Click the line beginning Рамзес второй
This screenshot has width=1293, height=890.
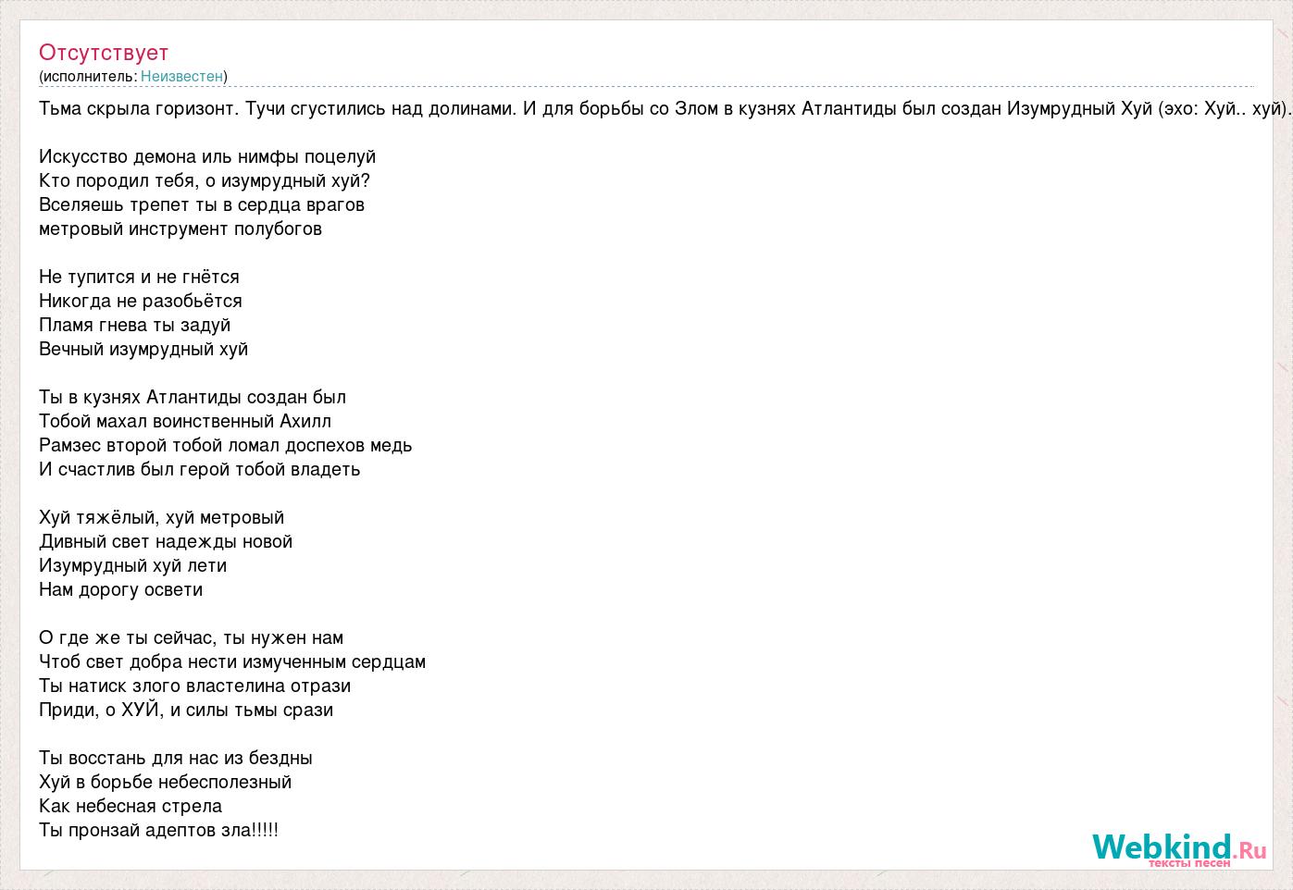[x=226, y=445]
